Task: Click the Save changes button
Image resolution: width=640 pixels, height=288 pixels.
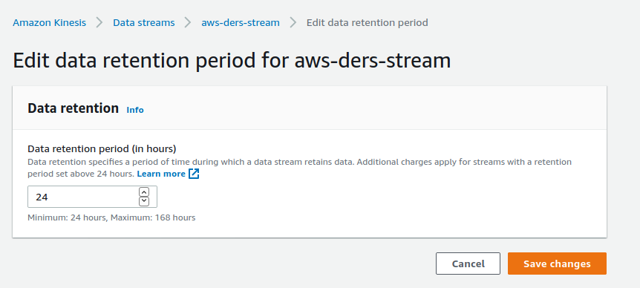Action: (557, 264)
